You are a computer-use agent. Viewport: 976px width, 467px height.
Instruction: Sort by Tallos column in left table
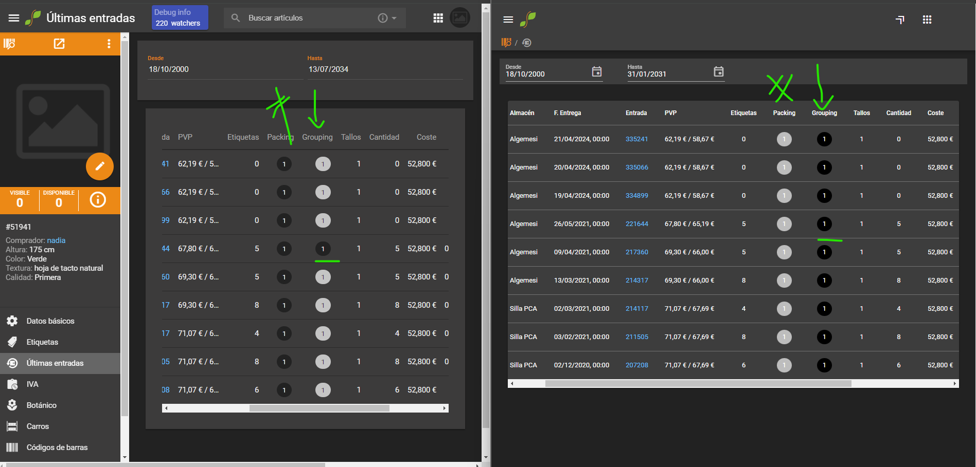coord(351,137)
